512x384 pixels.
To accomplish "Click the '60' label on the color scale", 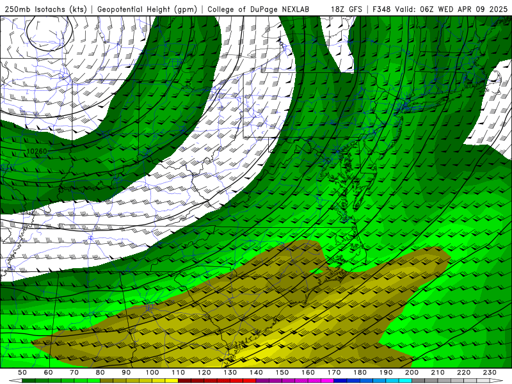I will pos(49,372).
